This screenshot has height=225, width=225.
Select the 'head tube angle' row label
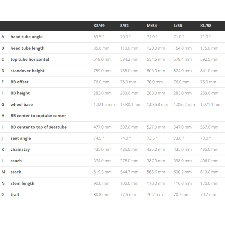(x=26, y=37)
